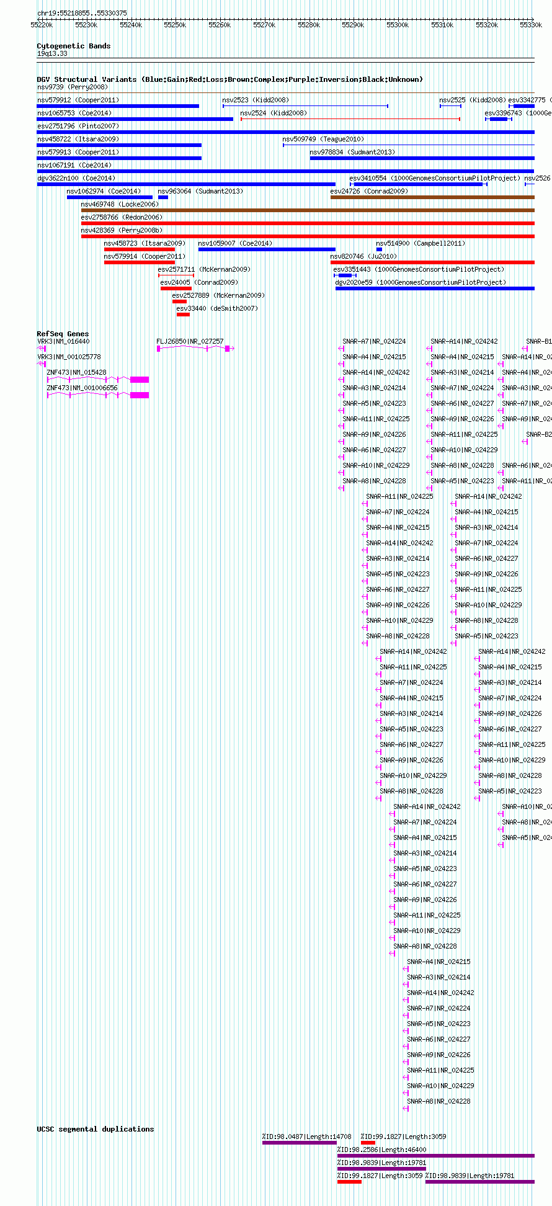Open the nsv469748 (Locke2006) complex variant

point(308,210)
